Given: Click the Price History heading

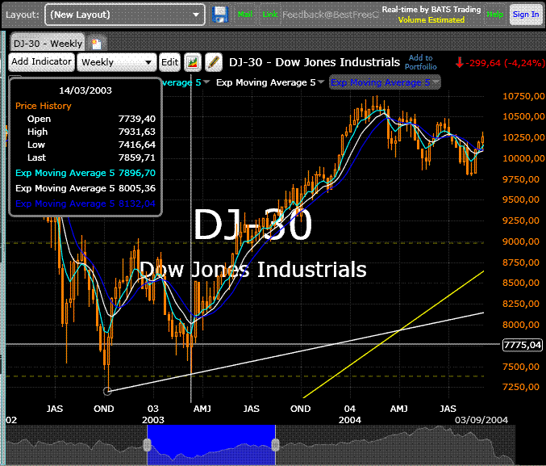Looking at the screenshot, I should pyautogui.click(x=44, y=106).
